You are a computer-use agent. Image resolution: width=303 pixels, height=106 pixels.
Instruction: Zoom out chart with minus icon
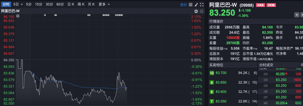pos(196,11)
